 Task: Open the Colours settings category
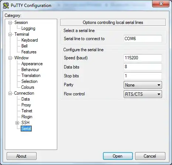[28, 87]
